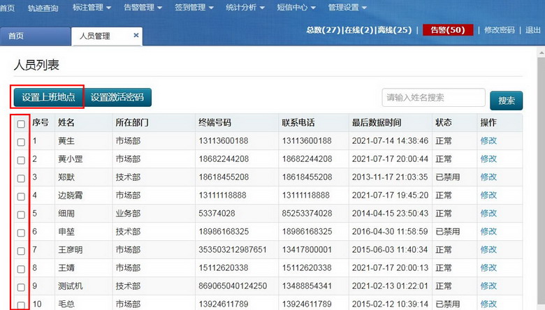The image size is (545, 310).
Task: Select checkbox for 边晓霞 row
Action: (x=21, y=196)
